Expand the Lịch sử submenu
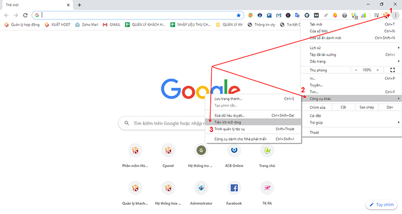 [351, 48]
